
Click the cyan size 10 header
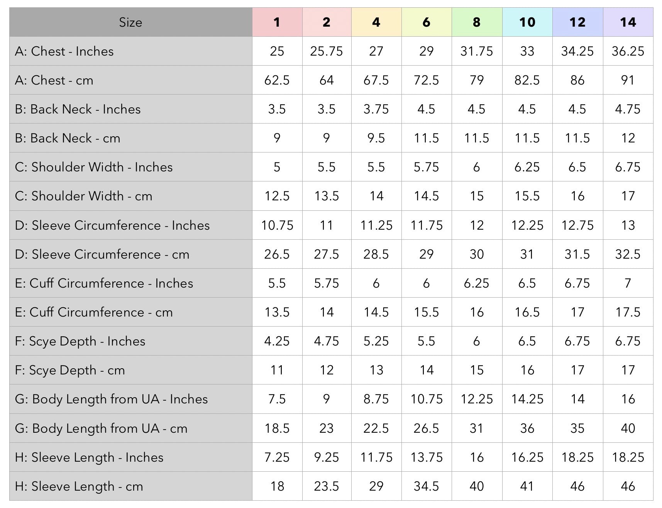(x=527, y=22)
